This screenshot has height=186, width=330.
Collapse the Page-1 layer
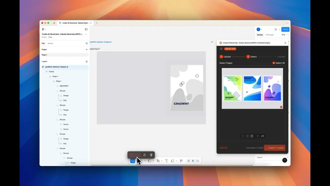(50, 76)
